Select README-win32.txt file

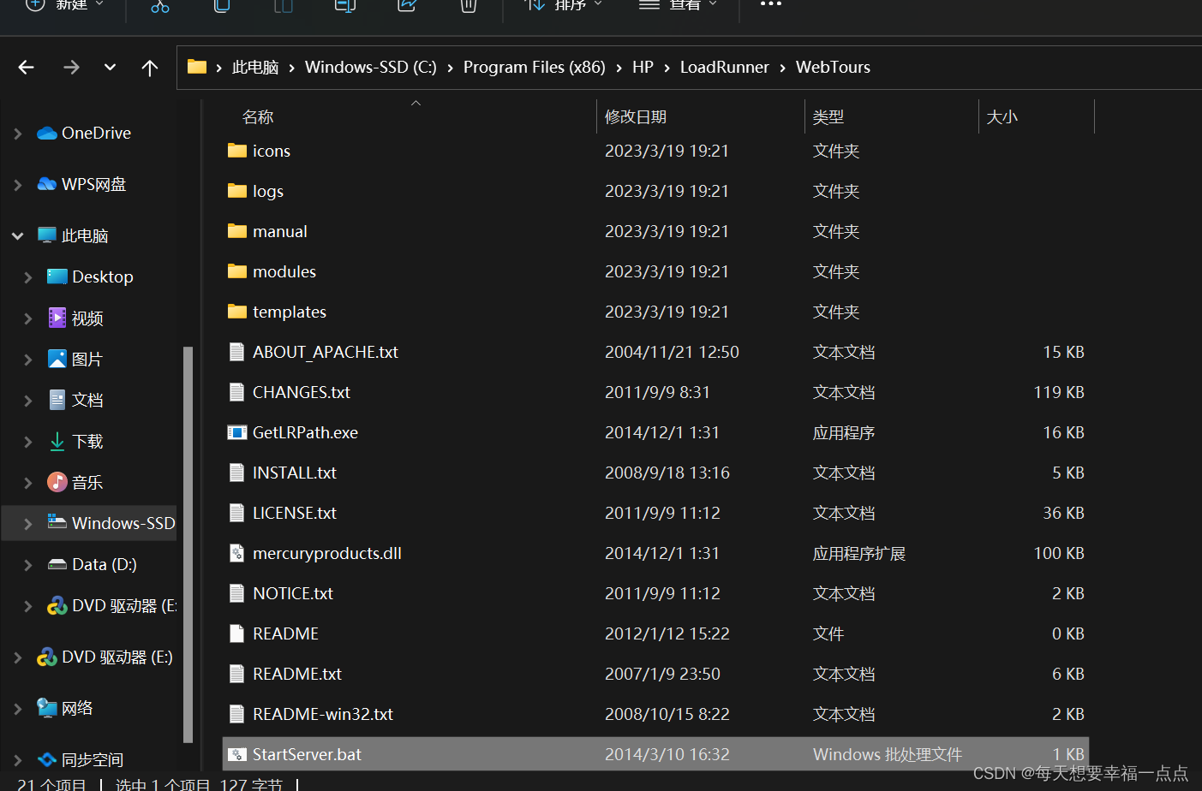click(x=323, y=714)
